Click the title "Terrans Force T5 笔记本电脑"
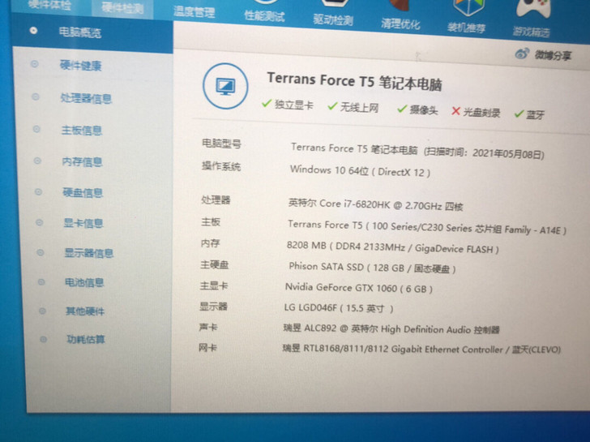 pos(354,81)
